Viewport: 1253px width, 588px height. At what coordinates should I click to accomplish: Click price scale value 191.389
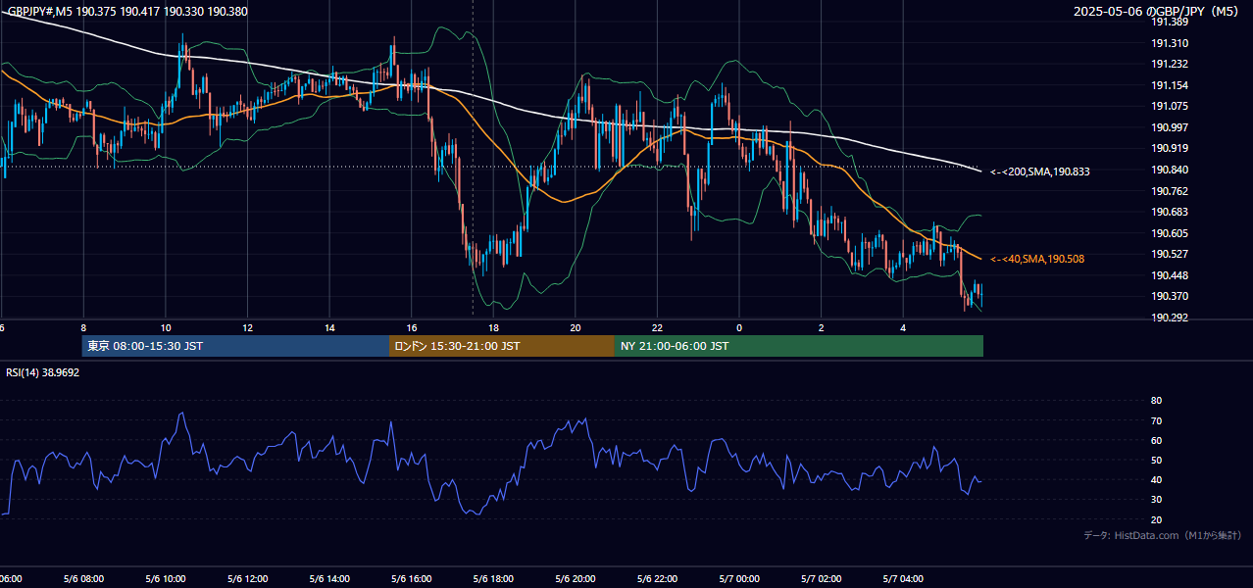point(1170,22)
